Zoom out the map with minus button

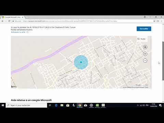[145, 60]
